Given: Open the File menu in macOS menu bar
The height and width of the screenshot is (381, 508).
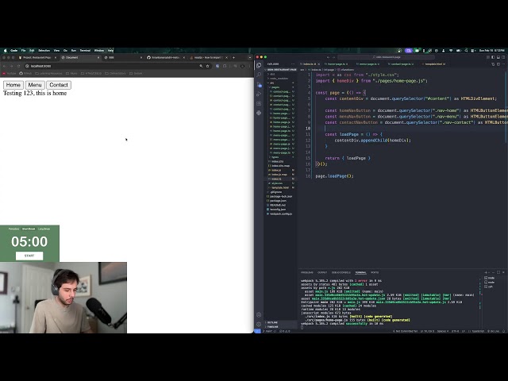Looking at the screenshot, I should [23, 51].
